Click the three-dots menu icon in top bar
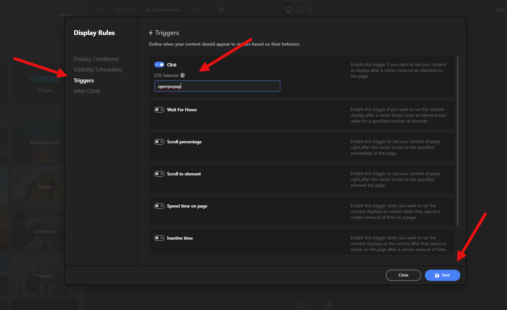The height and width of the screenshot is (310, 507). [x=102, y=10]
